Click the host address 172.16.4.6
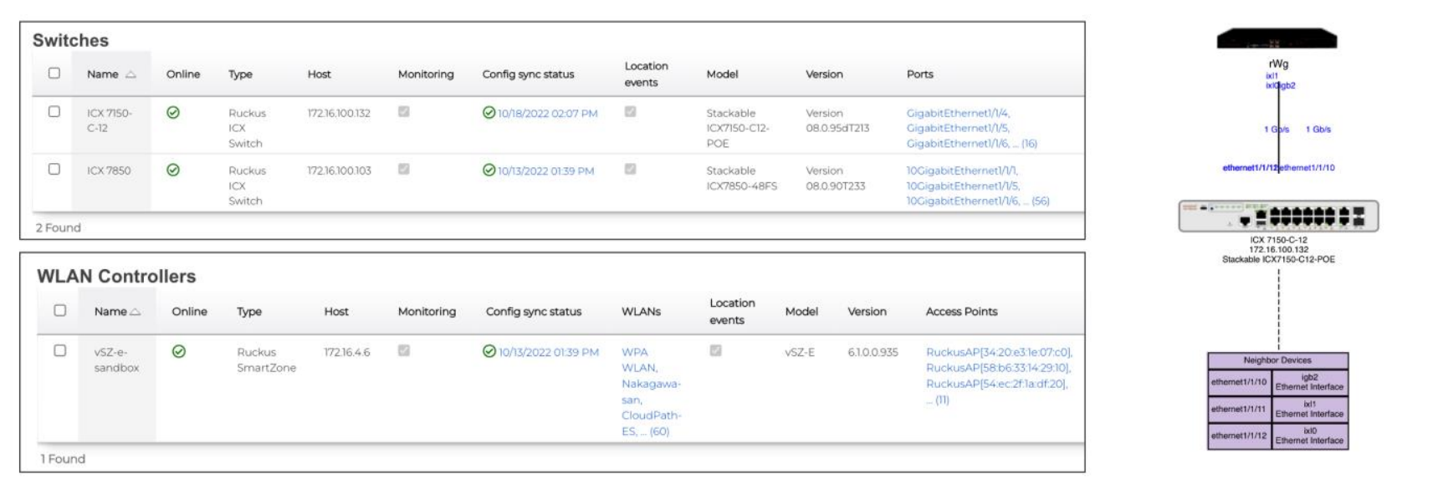 click(347, 353)
